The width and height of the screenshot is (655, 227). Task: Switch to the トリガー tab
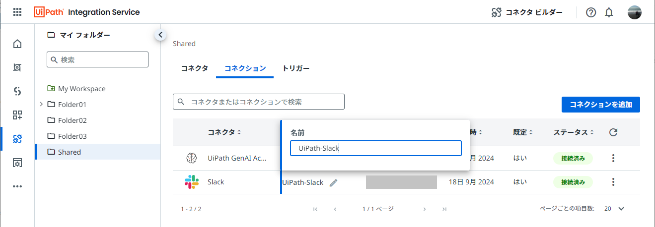coord(296,68)
